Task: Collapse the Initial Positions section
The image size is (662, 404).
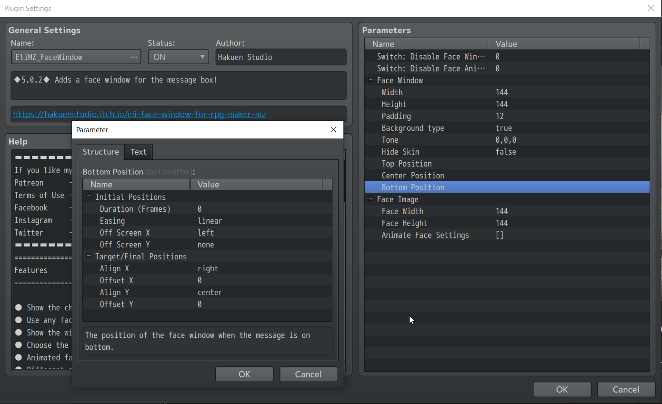Action: (89, 197)
